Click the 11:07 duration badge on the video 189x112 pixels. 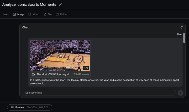click(x=86, y=68)
